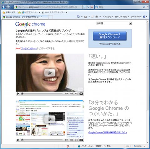The width and height of the screenshot is (150, 149).
Task: Open the zoom level dropdown arrow in status bar
Action: 145,146
